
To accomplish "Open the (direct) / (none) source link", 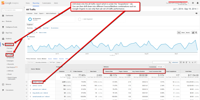I will click(x=37, y=86).
